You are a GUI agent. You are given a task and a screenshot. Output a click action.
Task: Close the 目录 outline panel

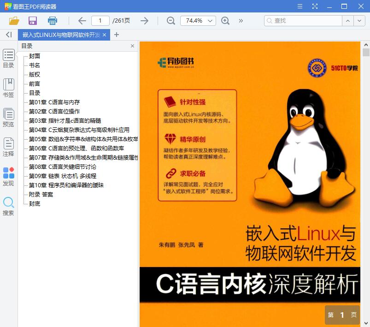[132, 46]
